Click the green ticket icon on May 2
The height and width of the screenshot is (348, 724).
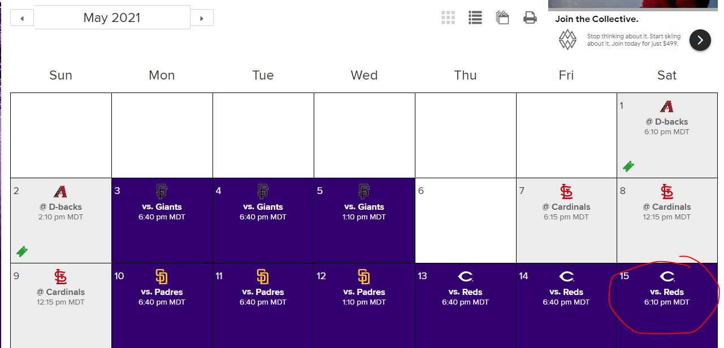pyautogui.click(x=21, y=252)
